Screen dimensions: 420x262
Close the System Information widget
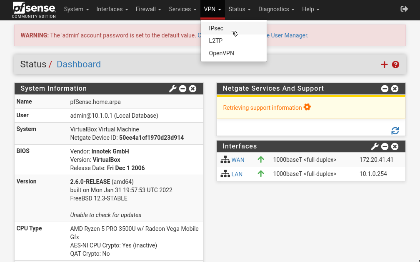pyautogui.click(x=192, y=89)
